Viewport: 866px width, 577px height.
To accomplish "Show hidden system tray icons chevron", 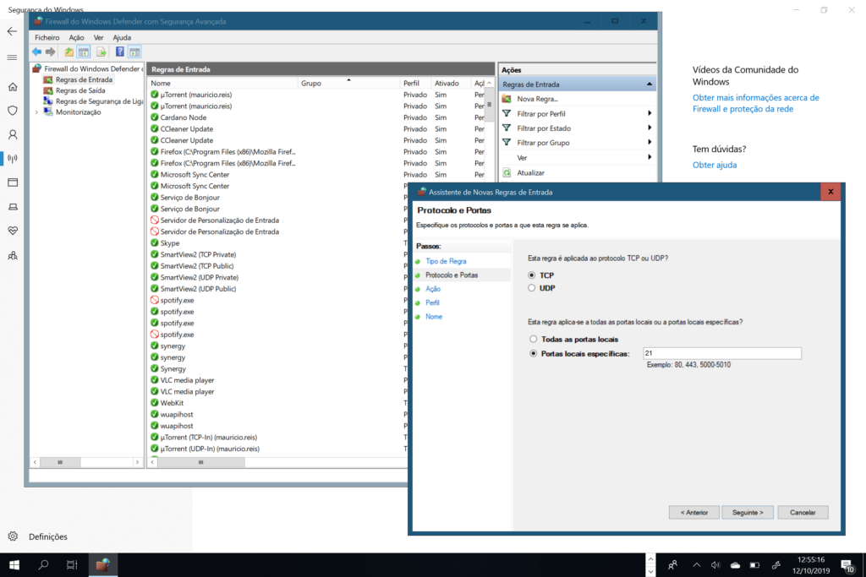I will [697, 565].
